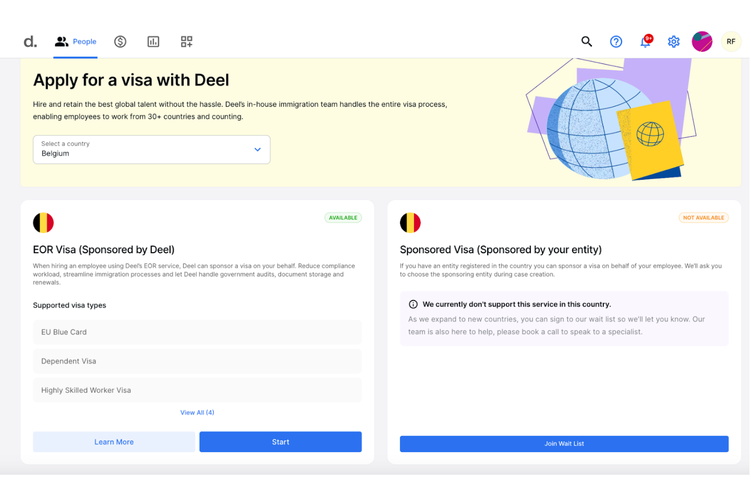The width and height of the screenshot is (751, 500).
Task: Click the info icon in the unsupported notice
Action: pos(413,304)
